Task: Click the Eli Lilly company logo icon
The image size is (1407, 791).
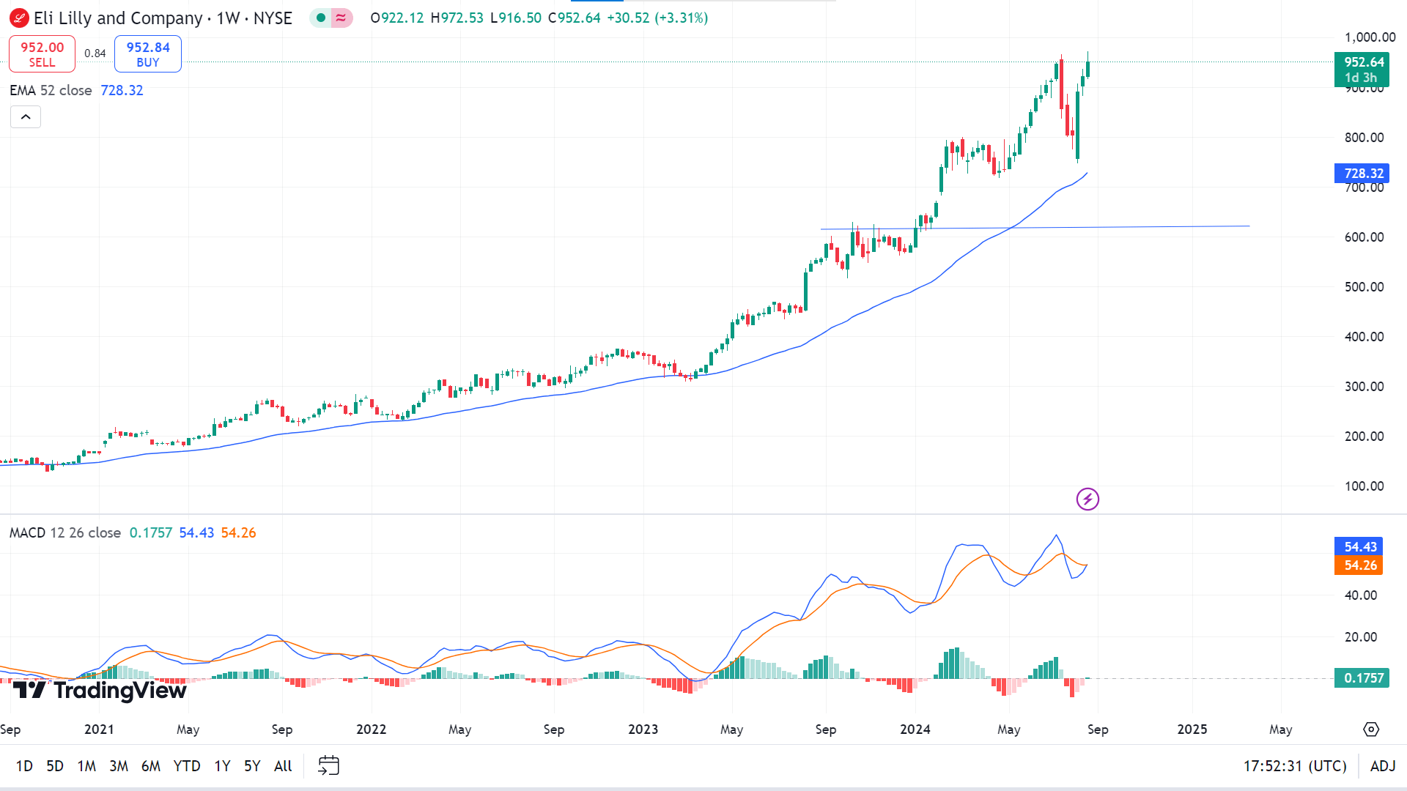Action: pyautogui.click(x=19, y=18)
